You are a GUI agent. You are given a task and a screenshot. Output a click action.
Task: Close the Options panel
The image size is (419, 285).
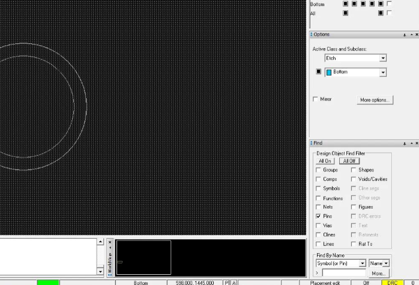(417, 35)
